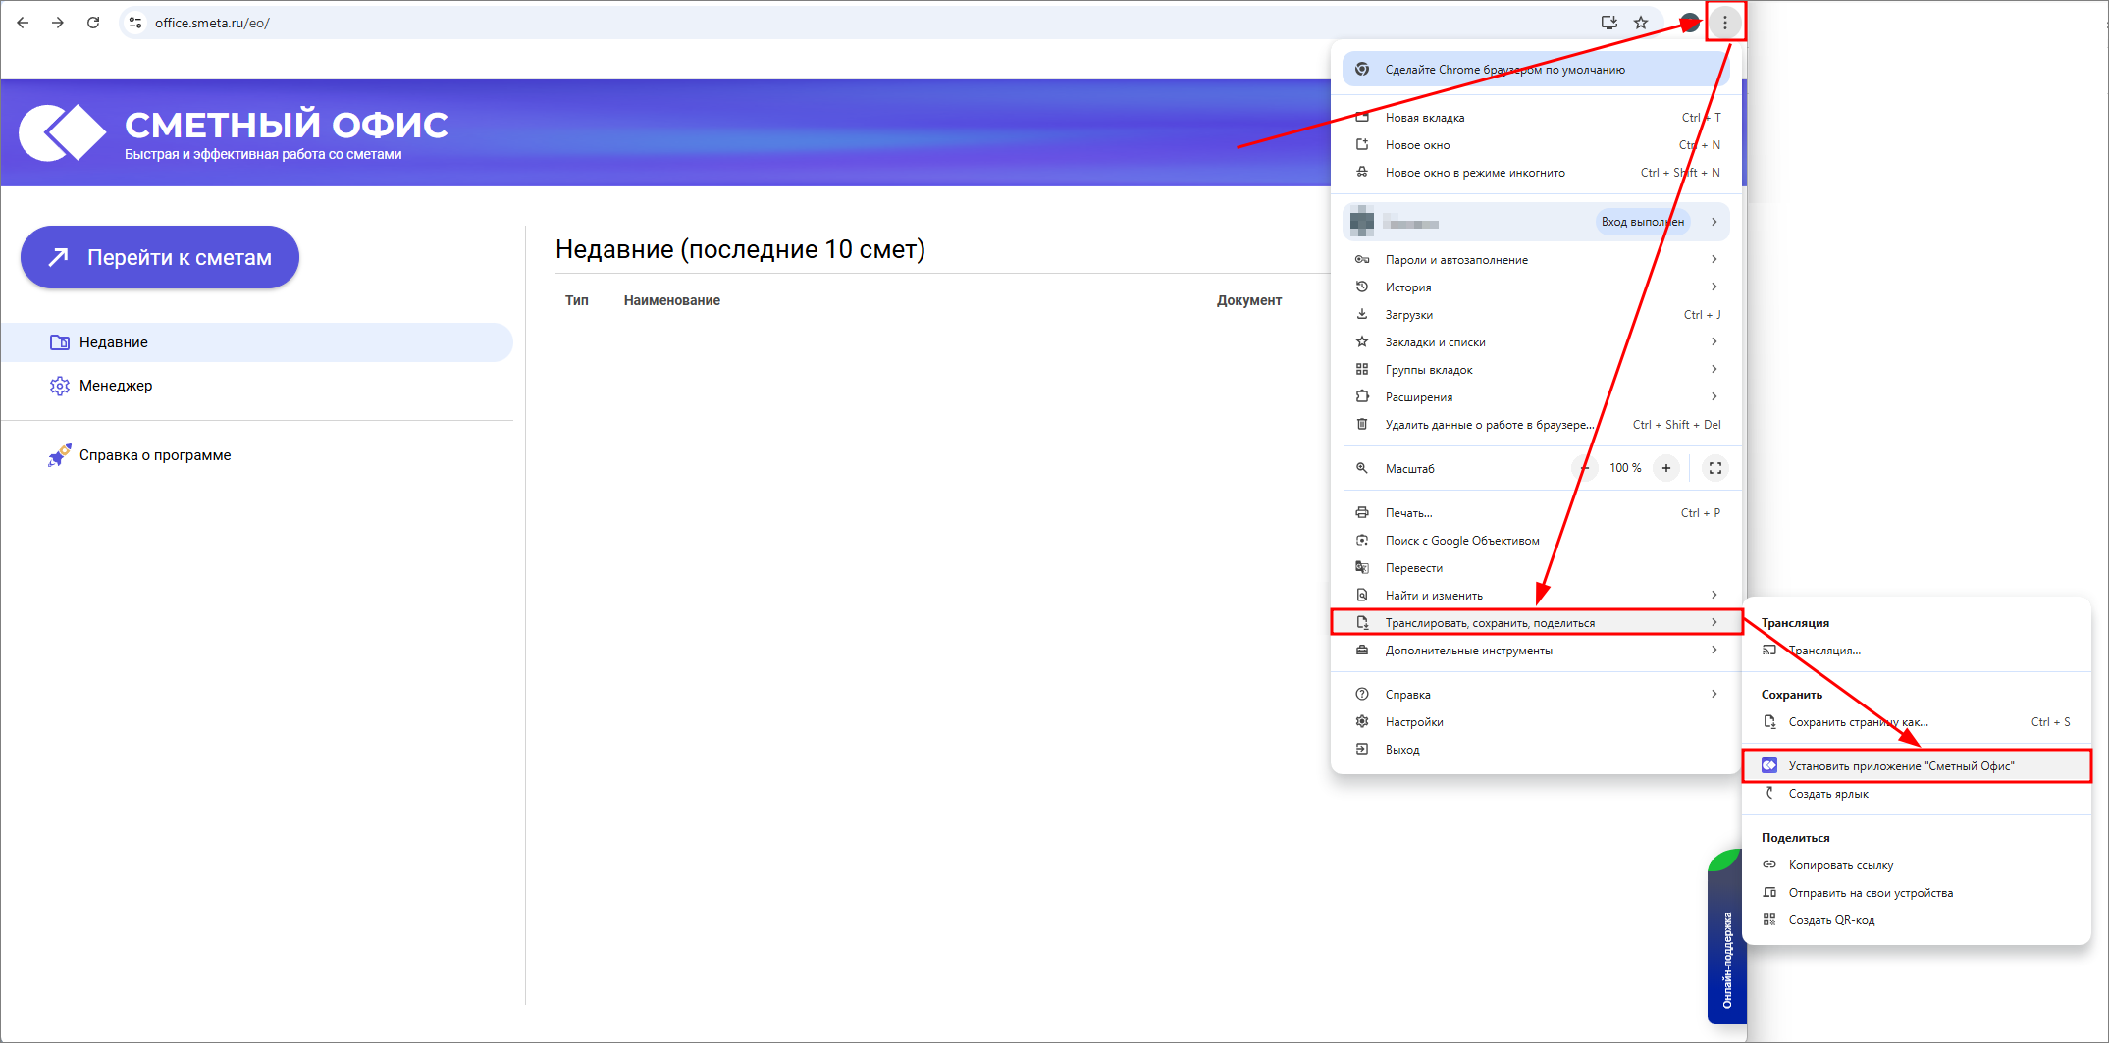Click the install-app icon in the omnibox
The height and width of the screenshot is (1043, 2109).
1608,22
